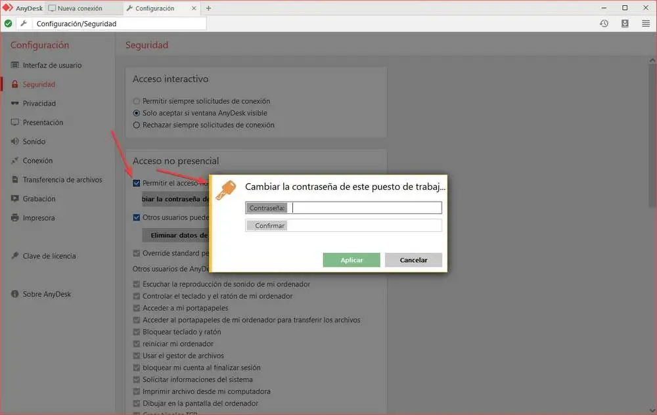Toggle Controlar el teclado y el ratón checkbox

click(x=136, y=296)
